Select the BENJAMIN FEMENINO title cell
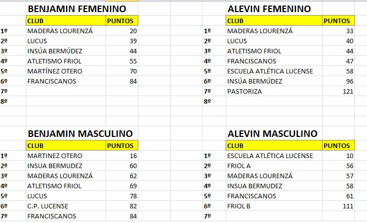Screen dimensions: 367x223 pos(77,9)
